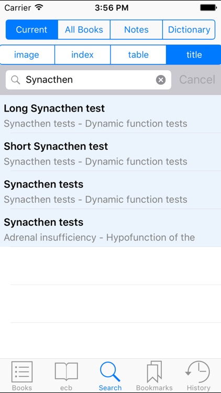Tap the battery indicator icon
The width and height of the screenshot is (221, 393).
[x=208, y=7]
